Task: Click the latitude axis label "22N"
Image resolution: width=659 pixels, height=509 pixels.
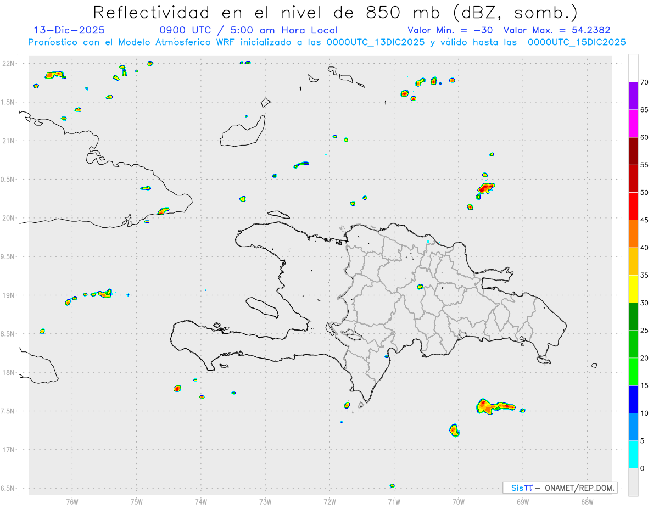Action: (9, 64)
